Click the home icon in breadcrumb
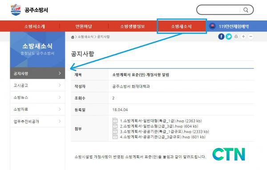This screenshot has width=267, height=170. [x=73, y=37]
